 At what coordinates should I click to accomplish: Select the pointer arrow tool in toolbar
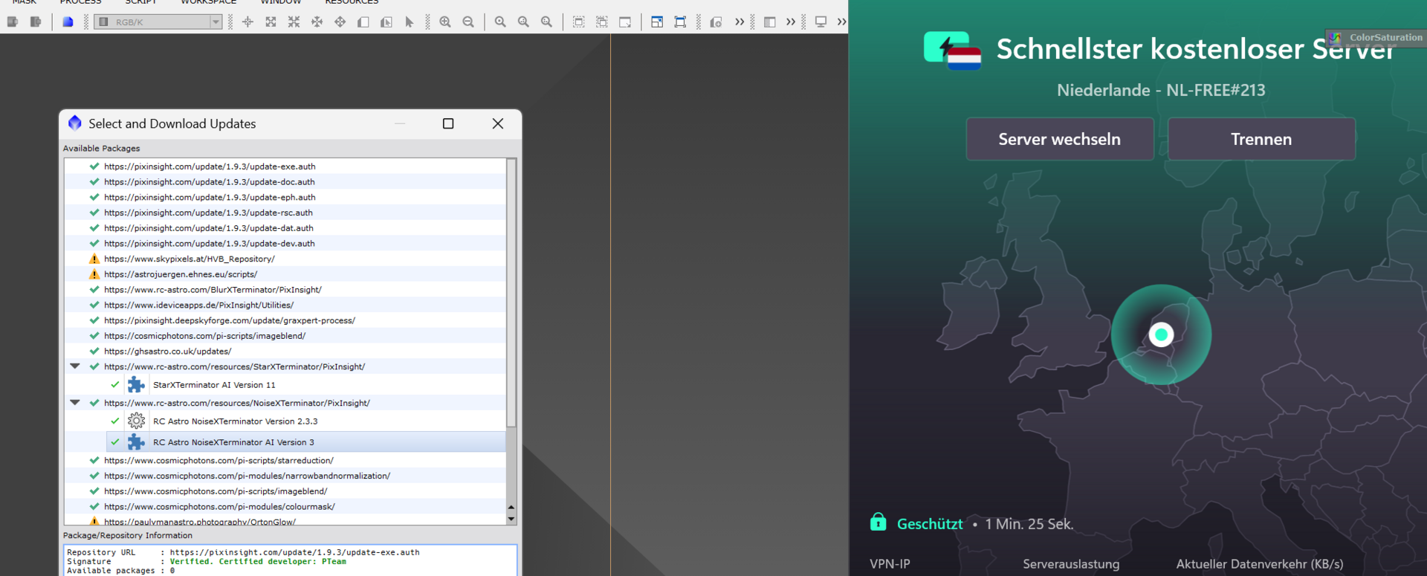409,22
